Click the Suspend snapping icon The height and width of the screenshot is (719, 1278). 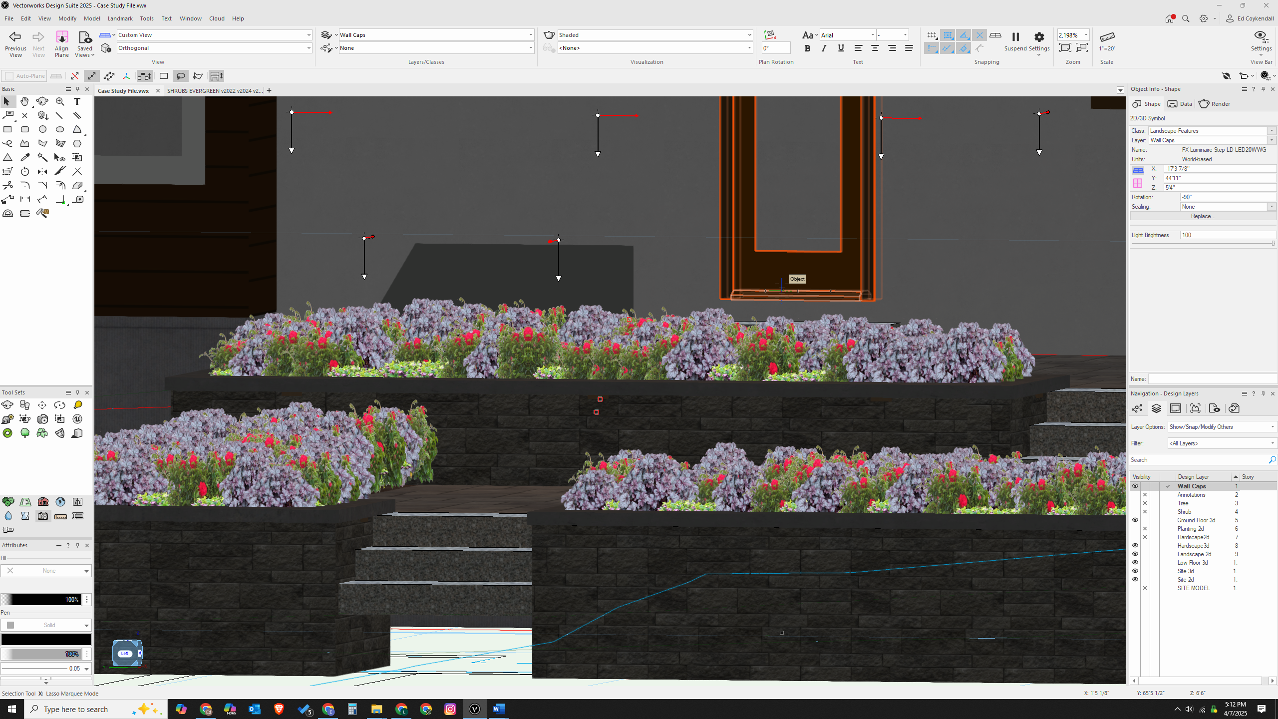click(1015, 37)
